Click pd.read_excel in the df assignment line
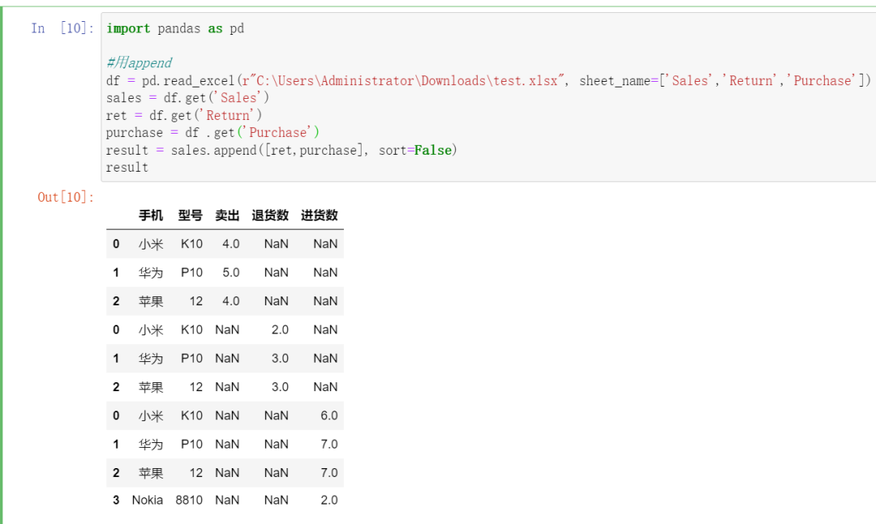 click(188, 80)
